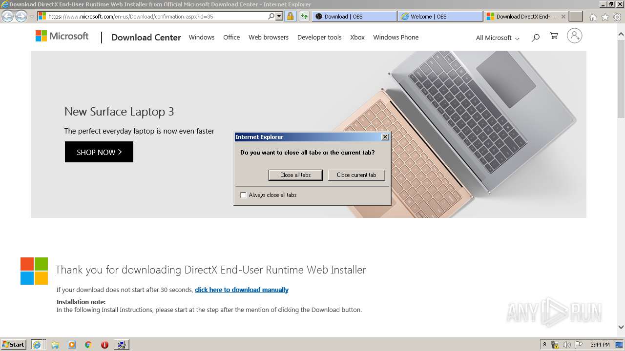
Task: Click the Show Desktop tray icon
Action: pos(619,345)
